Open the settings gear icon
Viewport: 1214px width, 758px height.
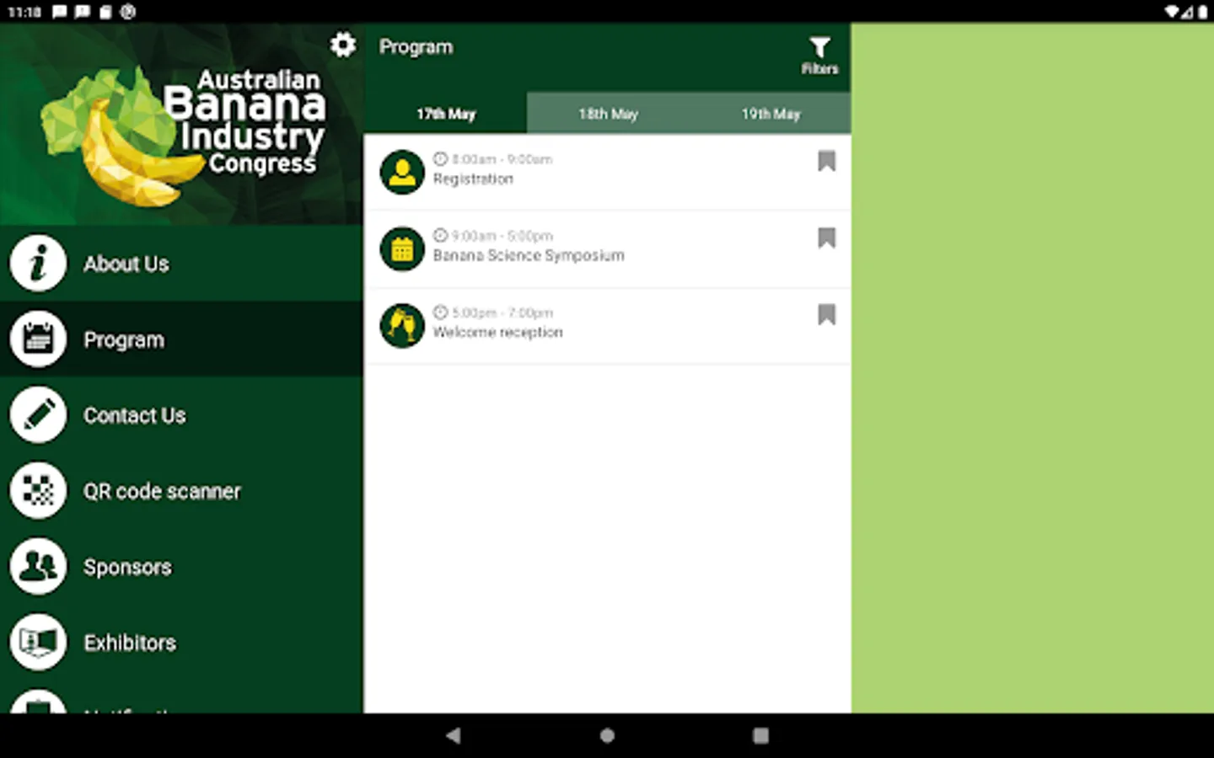pos(342,45)
